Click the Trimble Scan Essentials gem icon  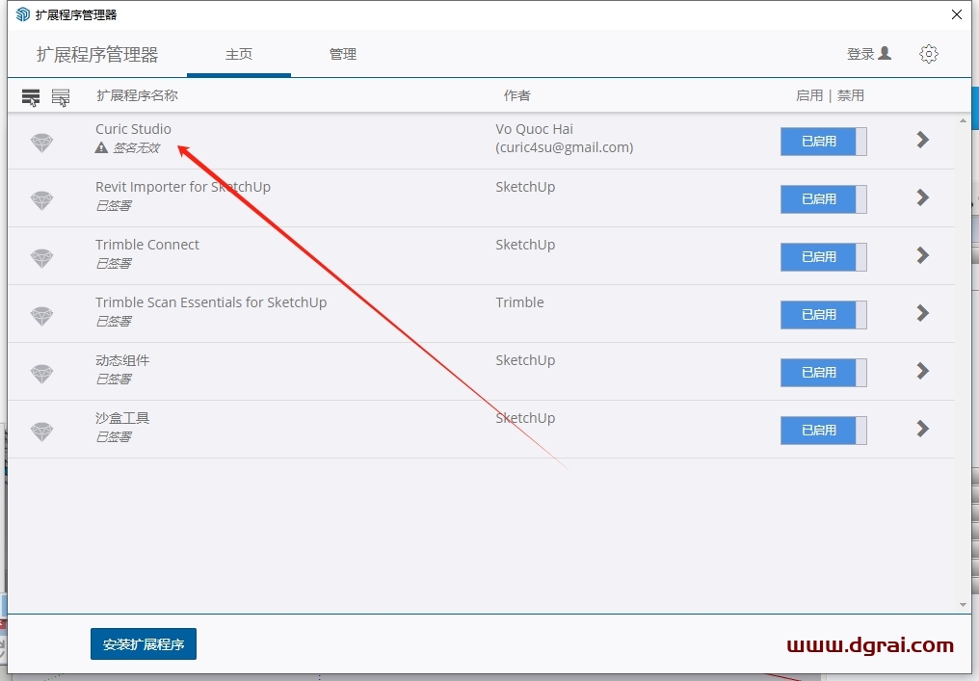(x=41, y=316)
